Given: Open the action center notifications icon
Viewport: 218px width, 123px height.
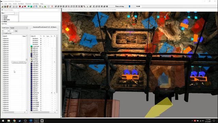Looking at the screenshot, I should click(214, 121).
